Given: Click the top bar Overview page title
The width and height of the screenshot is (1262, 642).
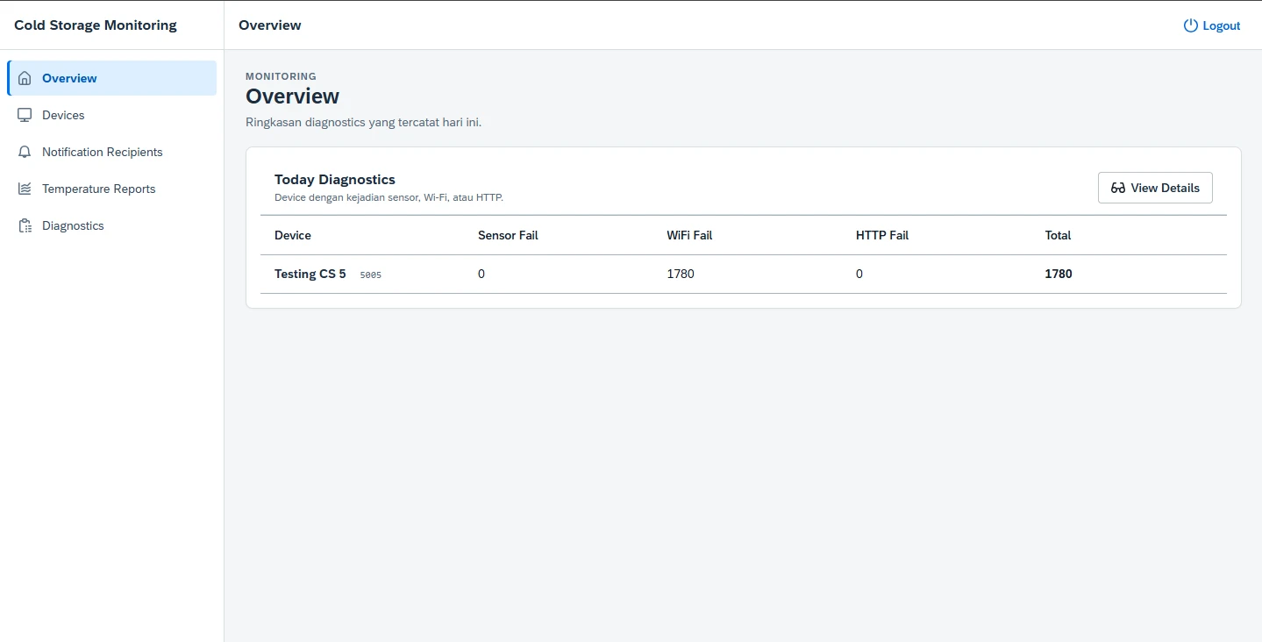Looking at the screenshot, I should point(270,25).
